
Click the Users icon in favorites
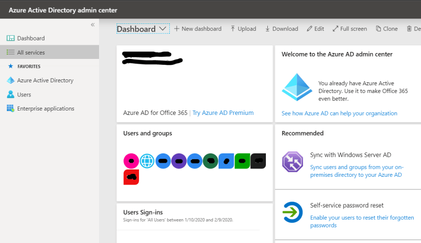click(10, 94)
